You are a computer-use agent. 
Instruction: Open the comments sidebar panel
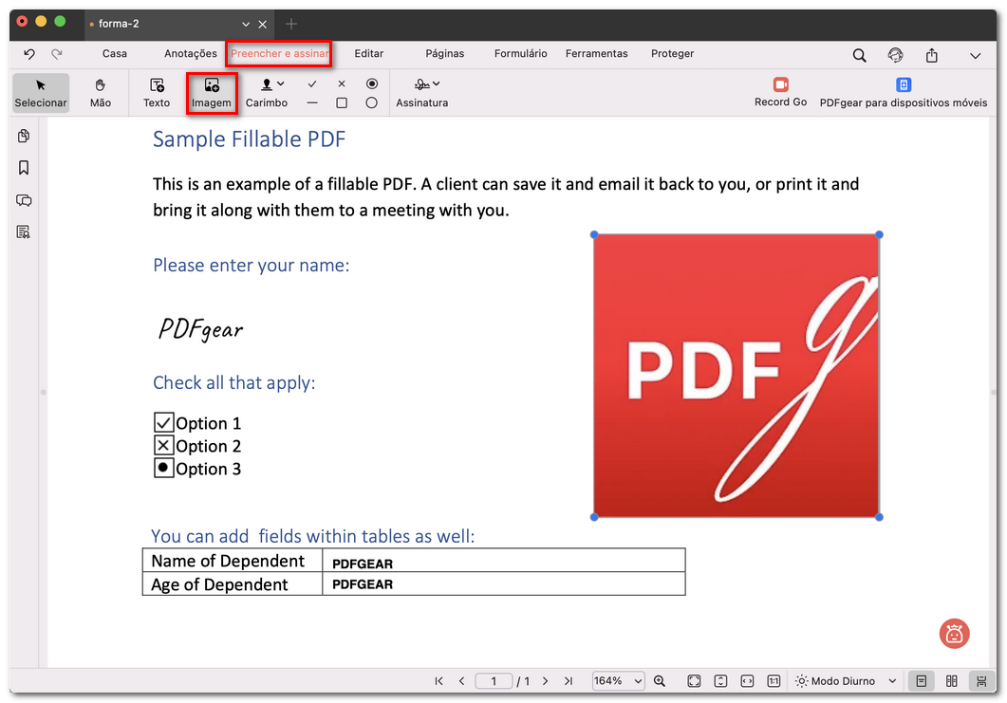[24, 200]
